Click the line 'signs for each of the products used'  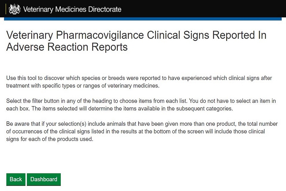[50, 139]
